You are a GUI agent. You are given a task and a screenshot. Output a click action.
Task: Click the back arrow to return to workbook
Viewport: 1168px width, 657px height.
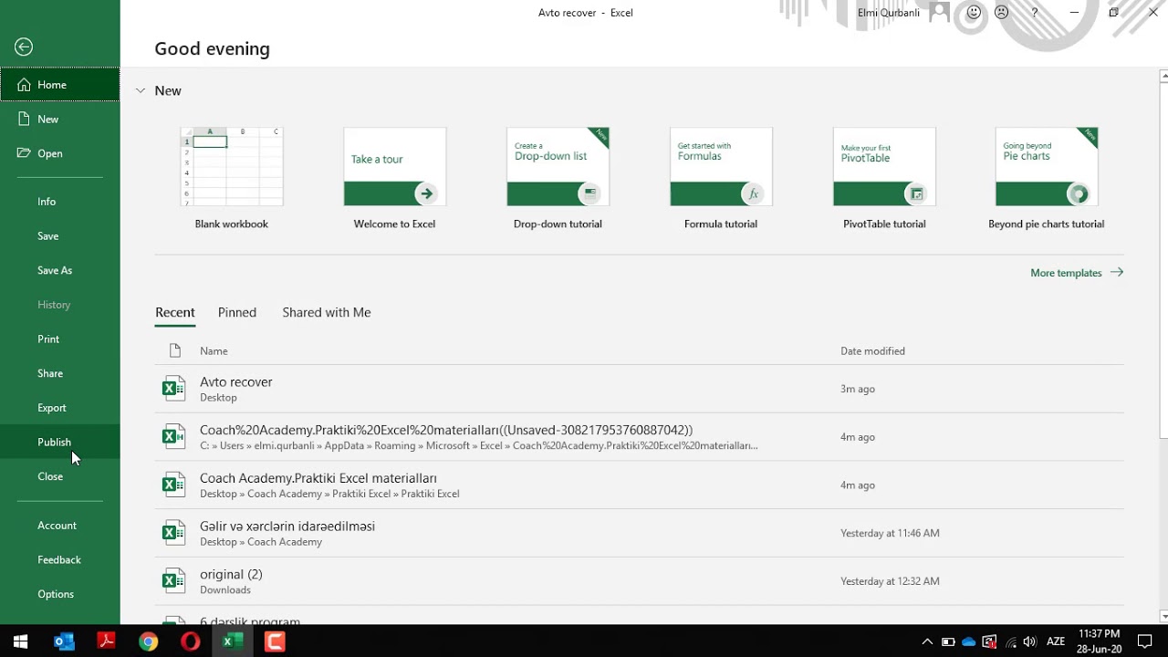point(24,47)
